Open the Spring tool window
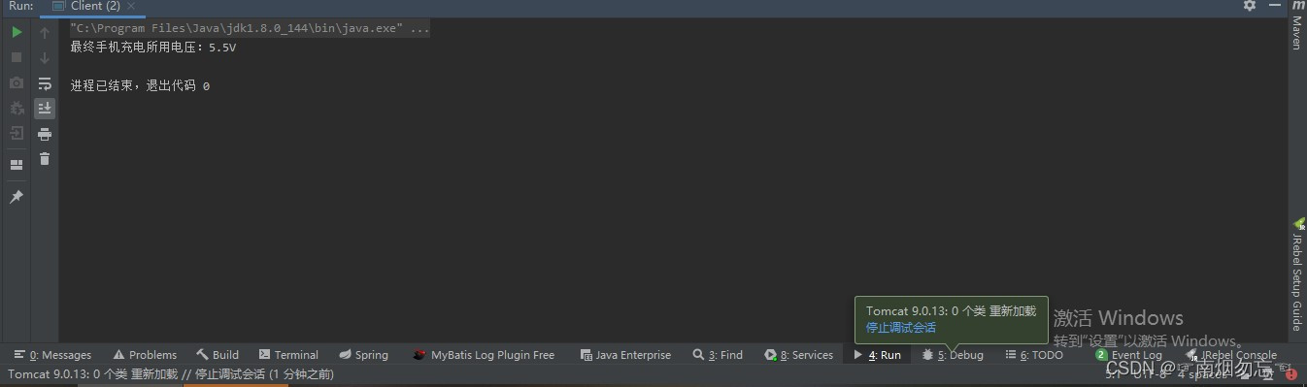 click(363, 355)
